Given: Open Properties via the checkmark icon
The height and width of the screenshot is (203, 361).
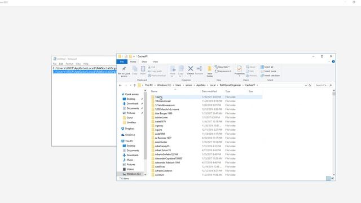Looking at the screenshot, I should tap(239, 69).
